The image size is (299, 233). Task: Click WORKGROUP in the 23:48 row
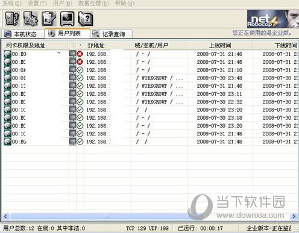pyautogui.click(x=154, y=78)
